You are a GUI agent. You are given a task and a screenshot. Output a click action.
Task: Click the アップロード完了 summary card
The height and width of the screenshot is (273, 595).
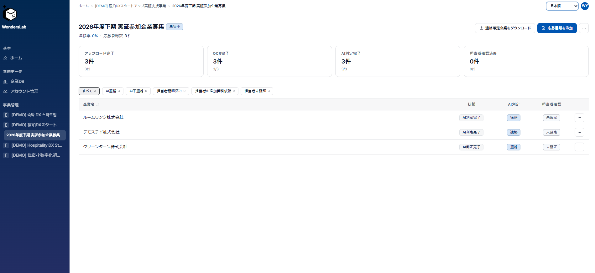(x=141, y=61)
